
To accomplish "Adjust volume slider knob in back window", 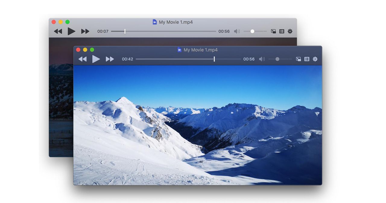I will [x=252, y=31].
